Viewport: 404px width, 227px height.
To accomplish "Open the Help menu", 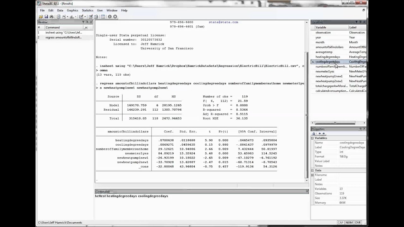I will [124, 10].
